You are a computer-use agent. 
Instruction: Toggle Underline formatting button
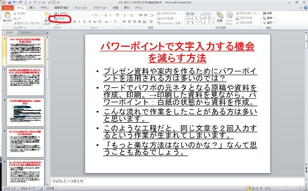(x=85, y=22)
